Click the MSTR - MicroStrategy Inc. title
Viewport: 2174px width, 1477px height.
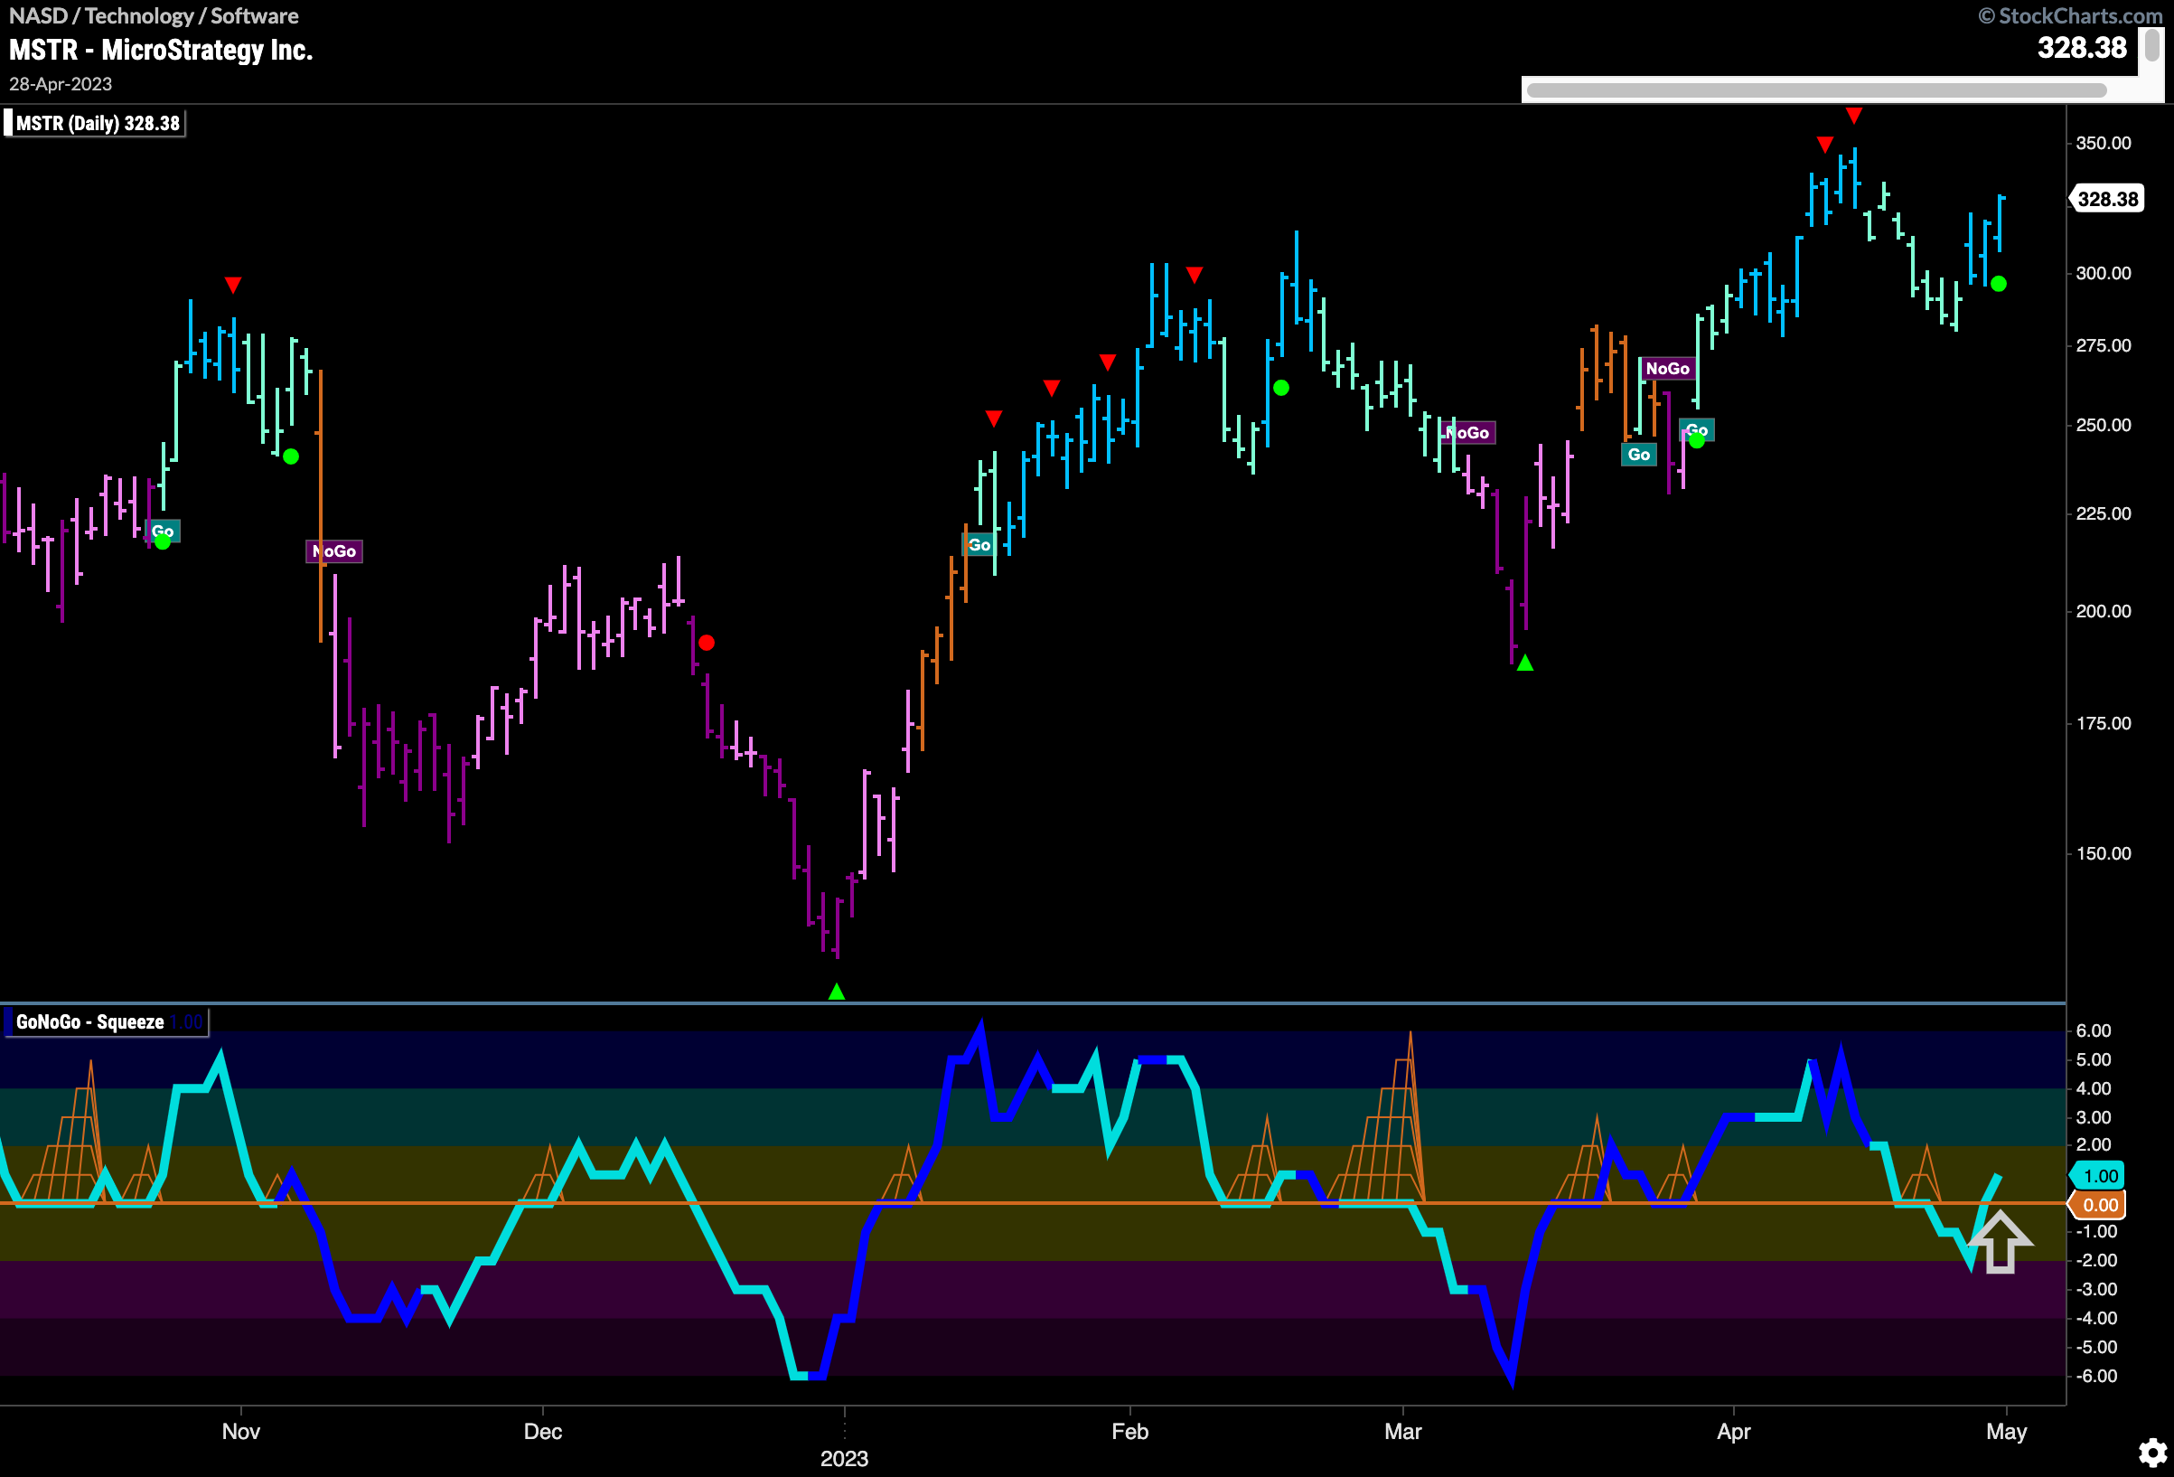click(x=161, y=50)
